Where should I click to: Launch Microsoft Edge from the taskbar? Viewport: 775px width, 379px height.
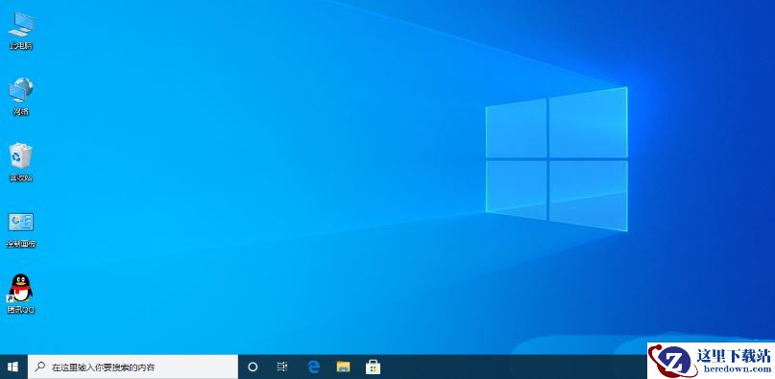coord(313,367)
